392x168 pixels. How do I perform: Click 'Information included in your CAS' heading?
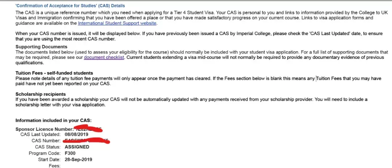53,120
